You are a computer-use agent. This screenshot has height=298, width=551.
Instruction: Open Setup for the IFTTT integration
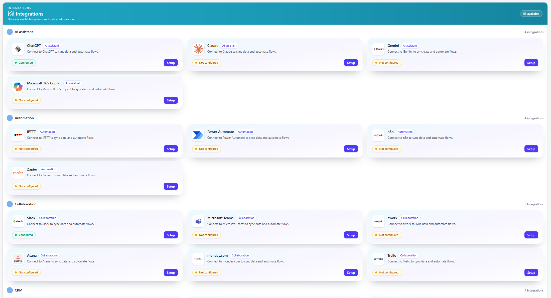[x=171, y=149]
